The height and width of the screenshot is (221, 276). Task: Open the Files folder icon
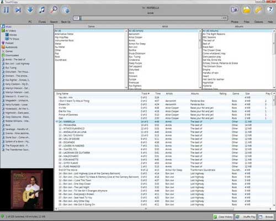tap(247, 9)
